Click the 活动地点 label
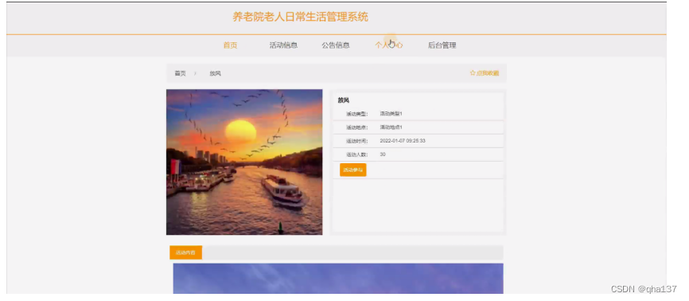Image resolution: width=689 pixels, height=301 pixels. point(356,127)
